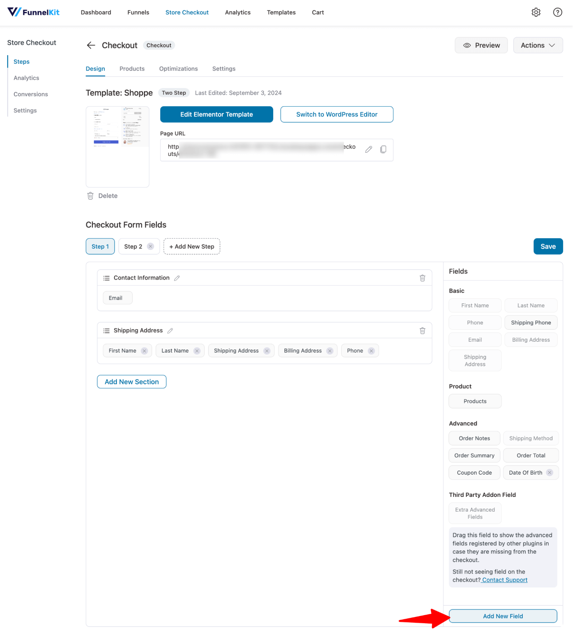Click the Preview button

[481, 45]
